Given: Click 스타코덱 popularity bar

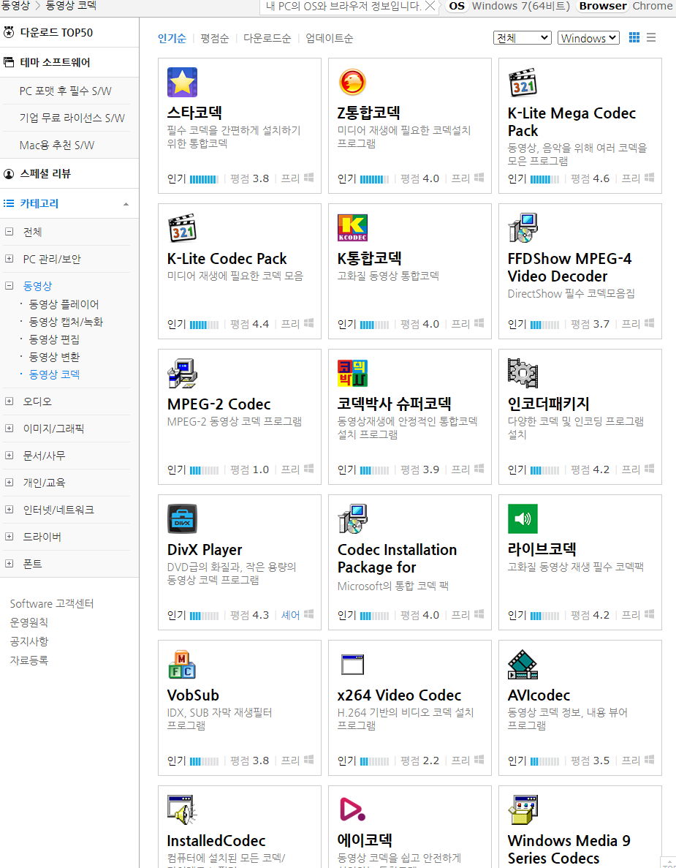Looking at the screenshot, I should click(x=204, y=179).
